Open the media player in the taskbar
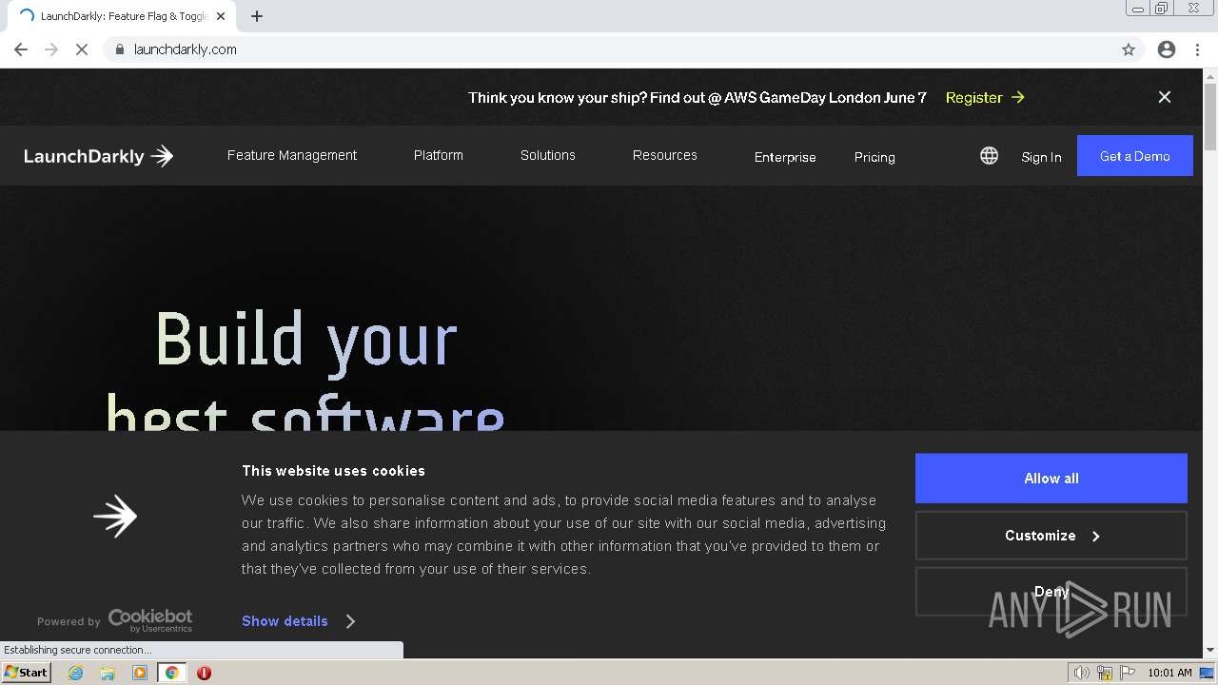Image resolution: width=1218 pixels, height=685 pixels. pos(140,673)
